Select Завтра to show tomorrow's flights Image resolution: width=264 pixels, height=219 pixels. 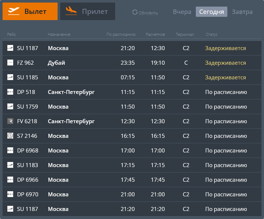(242, 12)
